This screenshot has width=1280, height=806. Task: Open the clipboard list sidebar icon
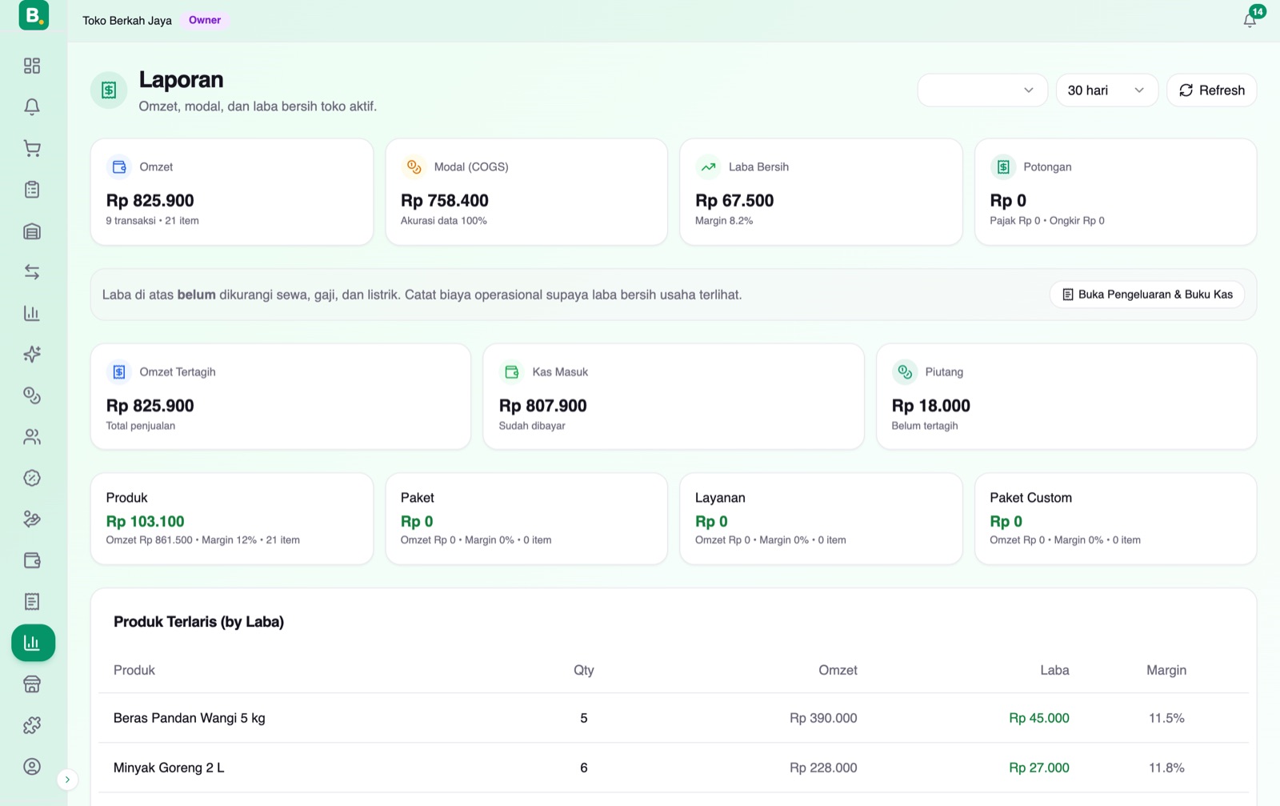tap(32, 190)
